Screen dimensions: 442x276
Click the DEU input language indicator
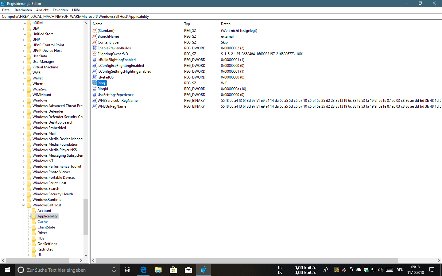pyautogui.click(x=400, y=270)
